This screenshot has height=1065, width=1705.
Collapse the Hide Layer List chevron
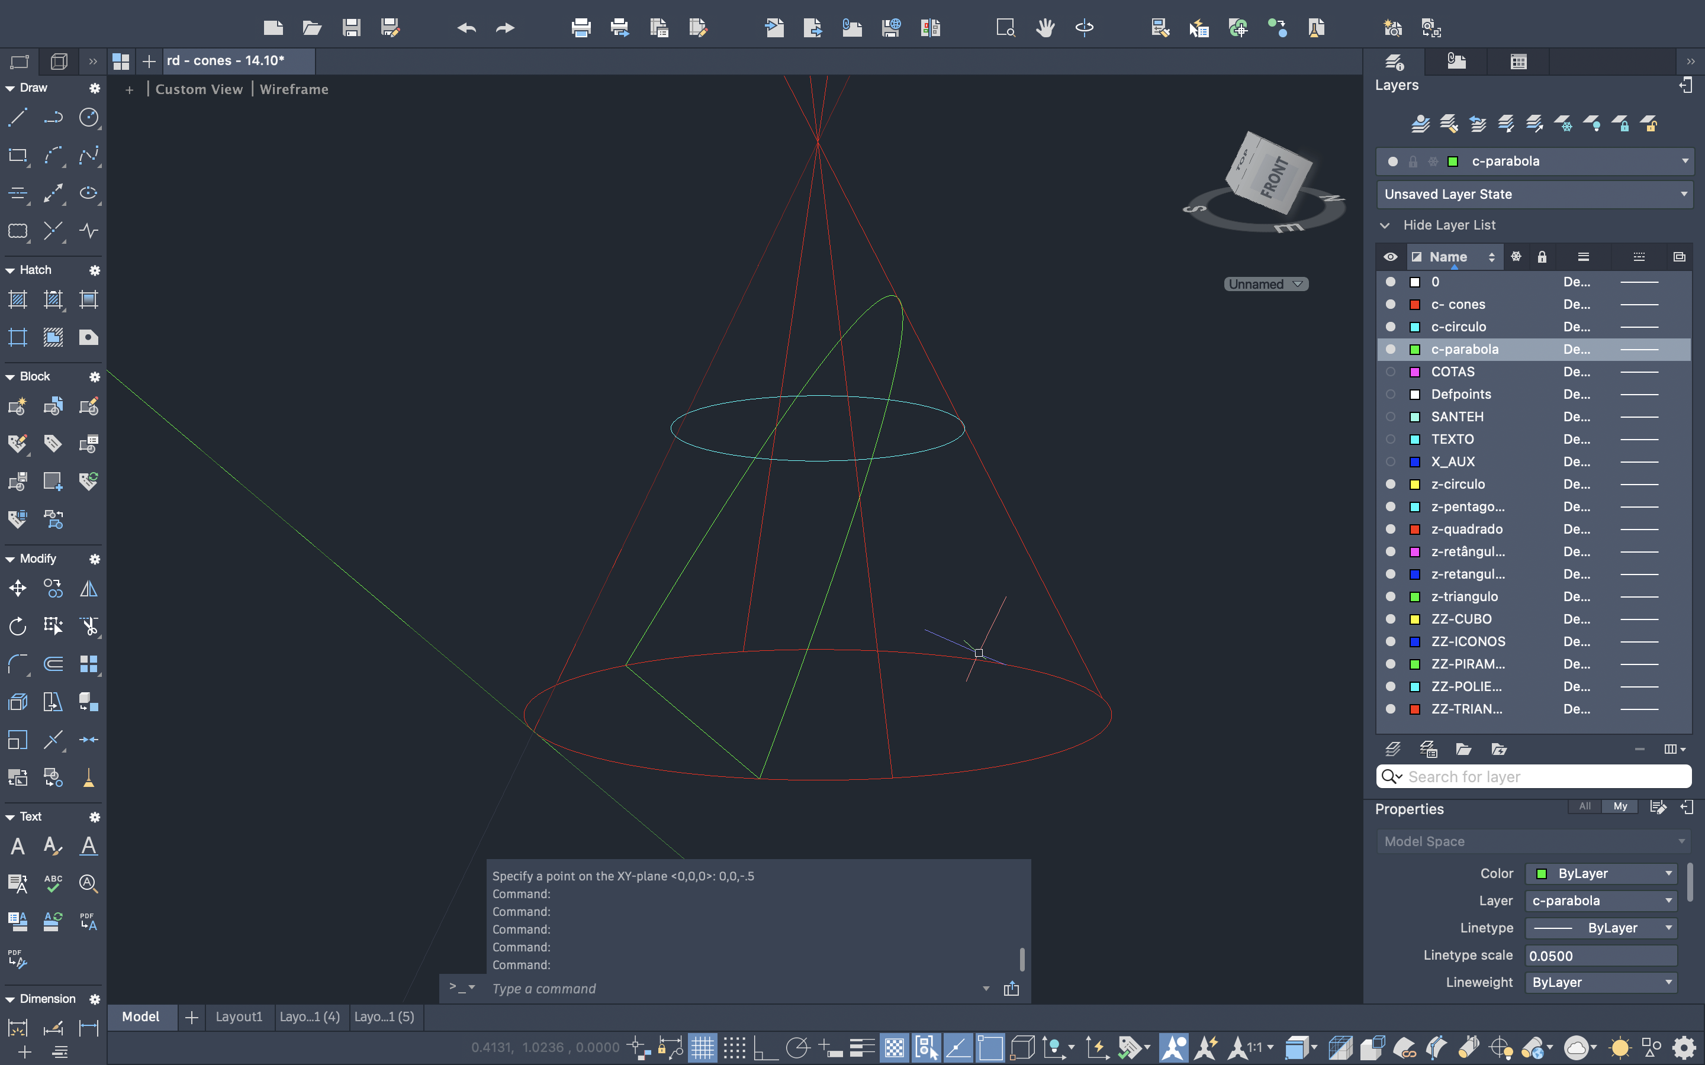(x=1385, y=225)
